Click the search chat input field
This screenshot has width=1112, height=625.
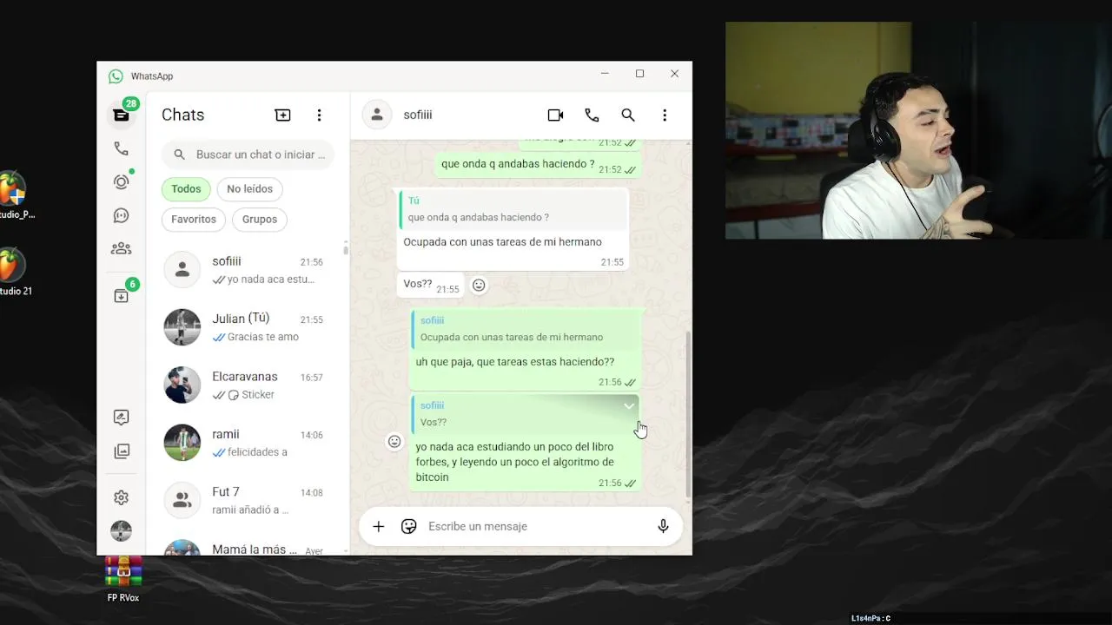pyautogui.click(x=248, y=155)
